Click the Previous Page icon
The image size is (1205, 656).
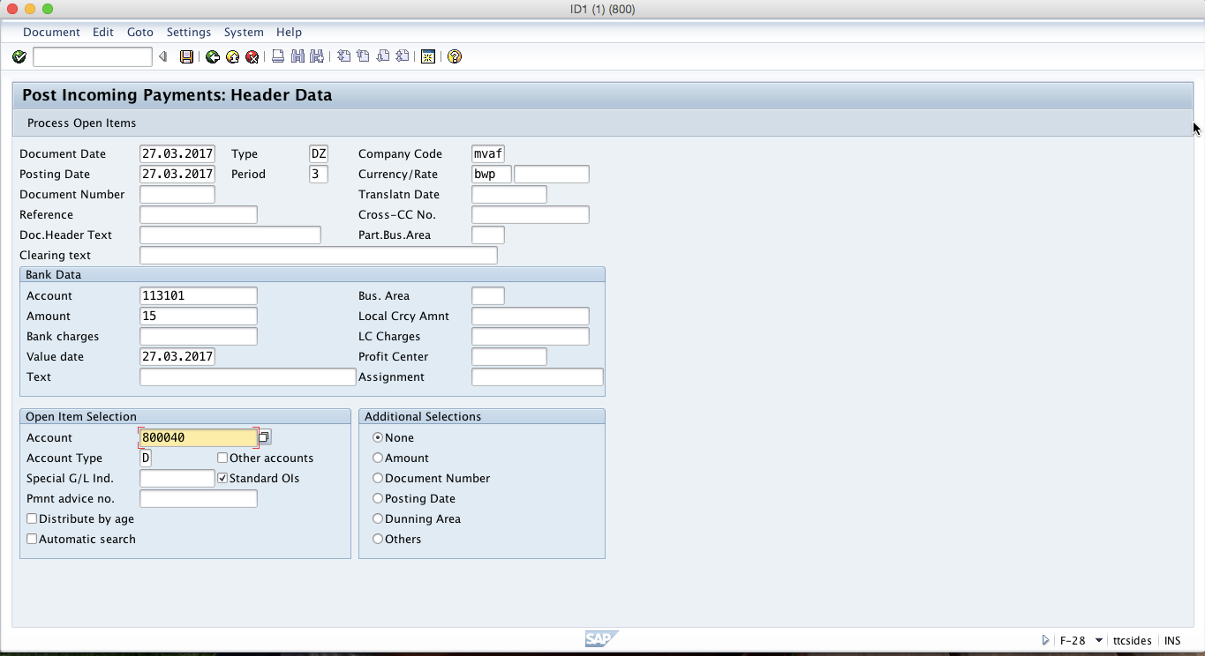pyautogui.click(x=363, y=56)
